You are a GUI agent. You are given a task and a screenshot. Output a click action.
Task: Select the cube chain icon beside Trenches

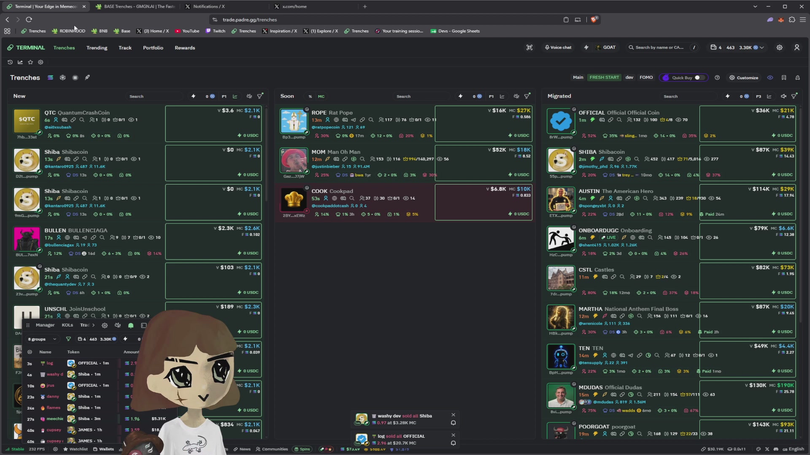pyautogui.click(x=62, y=78)
